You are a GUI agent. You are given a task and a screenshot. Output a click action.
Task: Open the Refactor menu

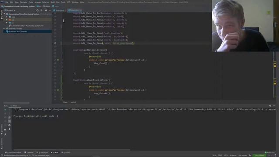(x=45, y=2)
